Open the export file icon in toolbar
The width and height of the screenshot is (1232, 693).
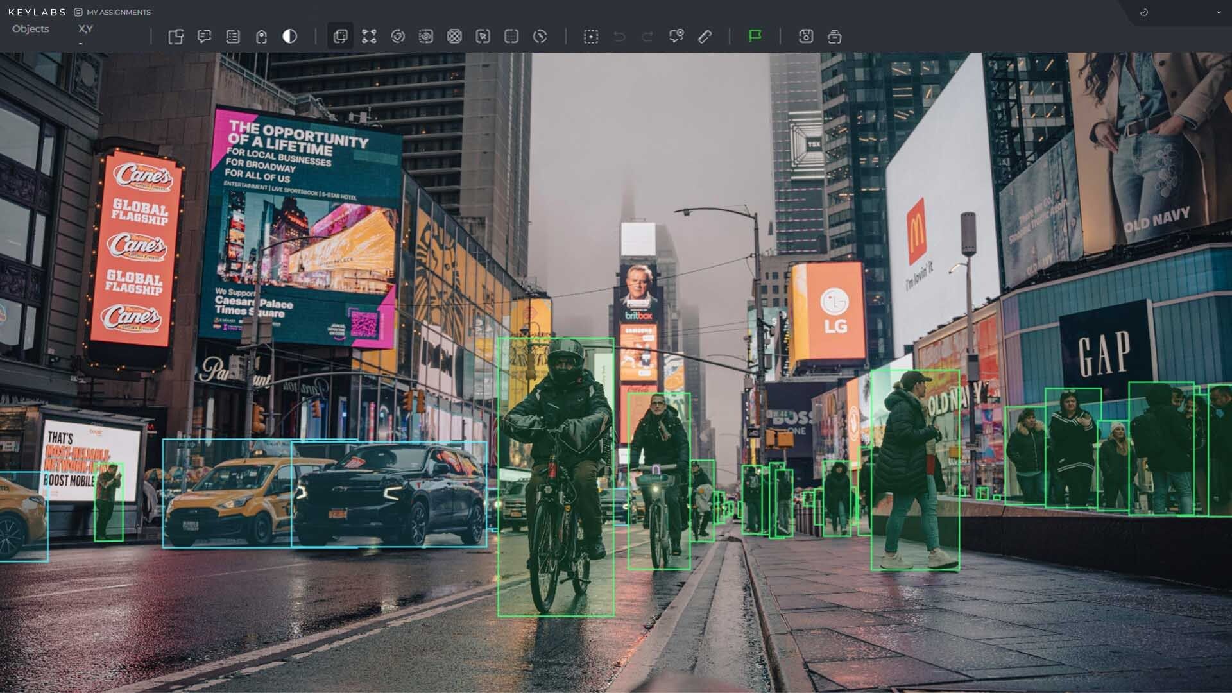176,37
